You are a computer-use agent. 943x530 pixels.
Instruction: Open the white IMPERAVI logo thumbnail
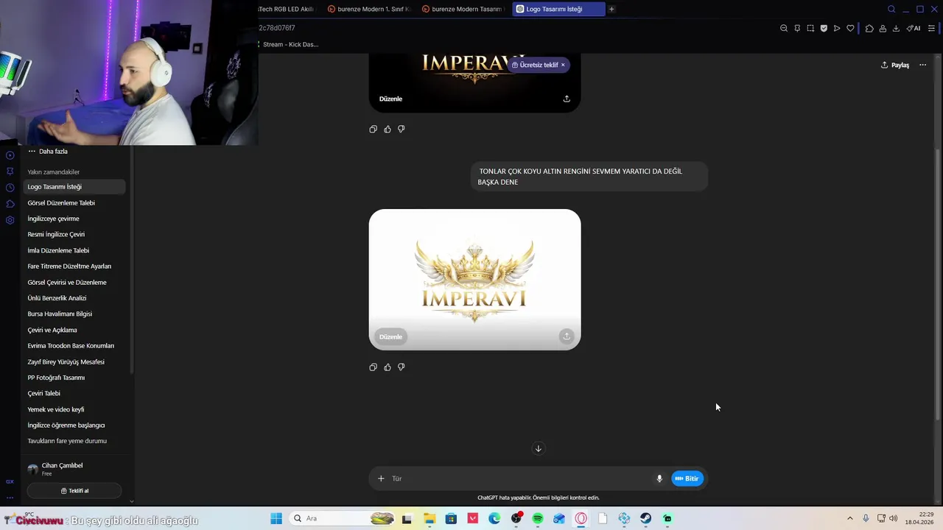(474, 279)
